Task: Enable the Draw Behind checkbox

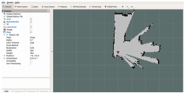Action: (31, 45)
